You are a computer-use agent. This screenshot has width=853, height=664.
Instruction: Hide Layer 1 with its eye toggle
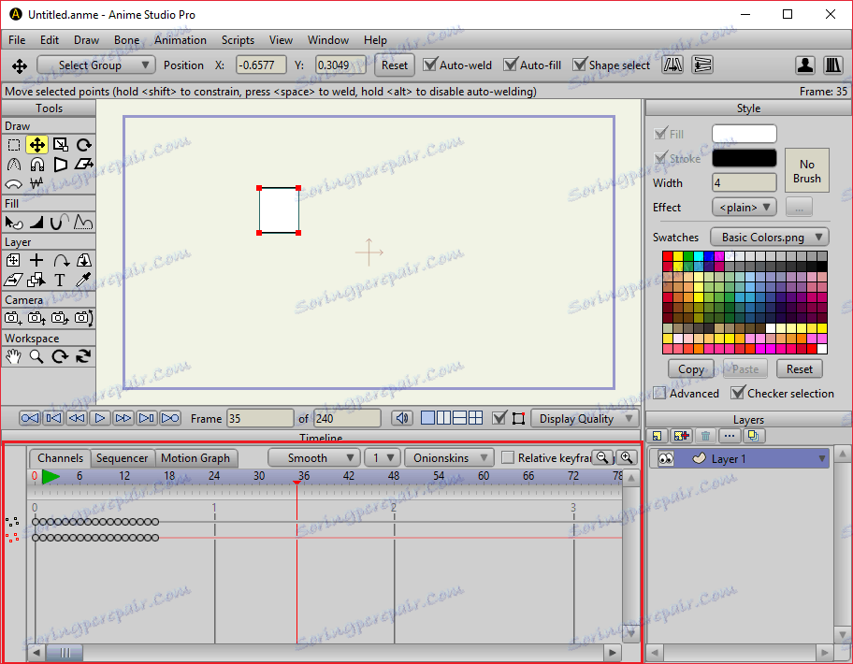click(665, 458)
